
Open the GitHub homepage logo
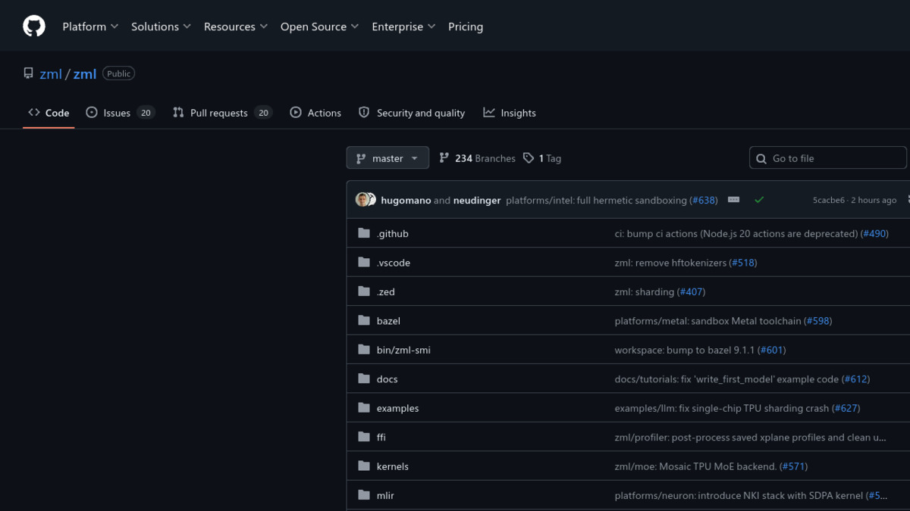point(34,26)
